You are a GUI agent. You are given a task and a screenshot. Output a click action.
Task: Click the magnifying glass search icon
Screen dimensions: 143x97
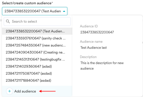8,22
